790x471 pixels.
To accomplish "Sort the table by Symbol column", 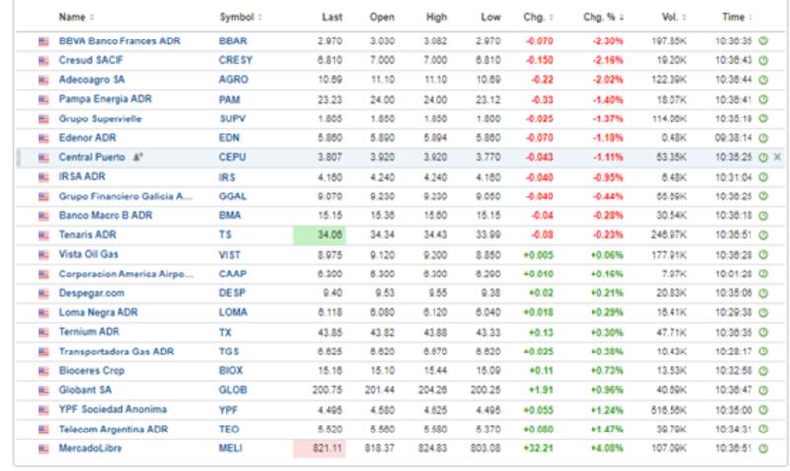I will 239,17.
